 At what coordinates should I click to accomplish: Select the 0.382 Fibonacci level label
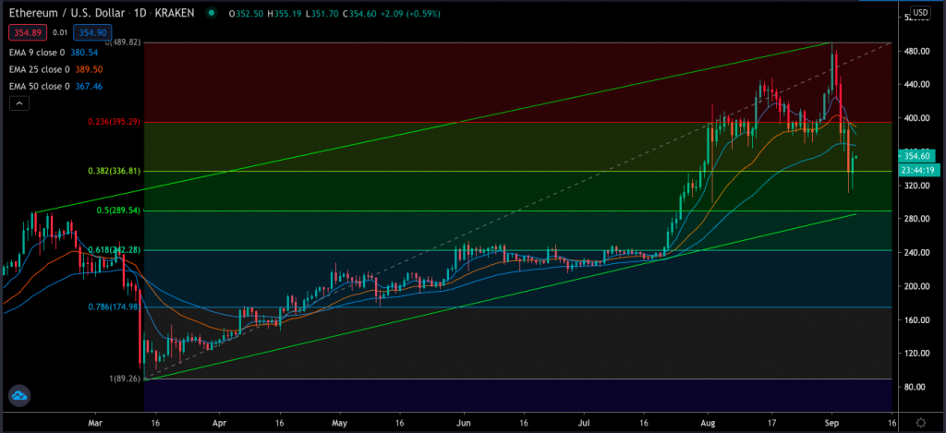[115, 172]
